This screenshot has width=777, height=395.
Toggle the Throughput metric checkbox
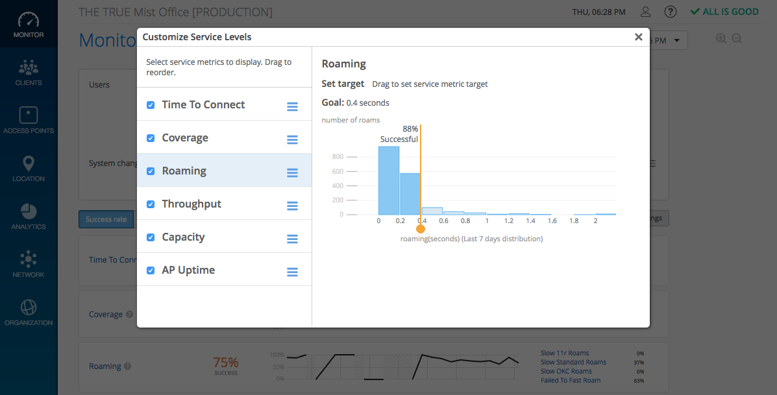pyautogui.click(x=151, y=204)
